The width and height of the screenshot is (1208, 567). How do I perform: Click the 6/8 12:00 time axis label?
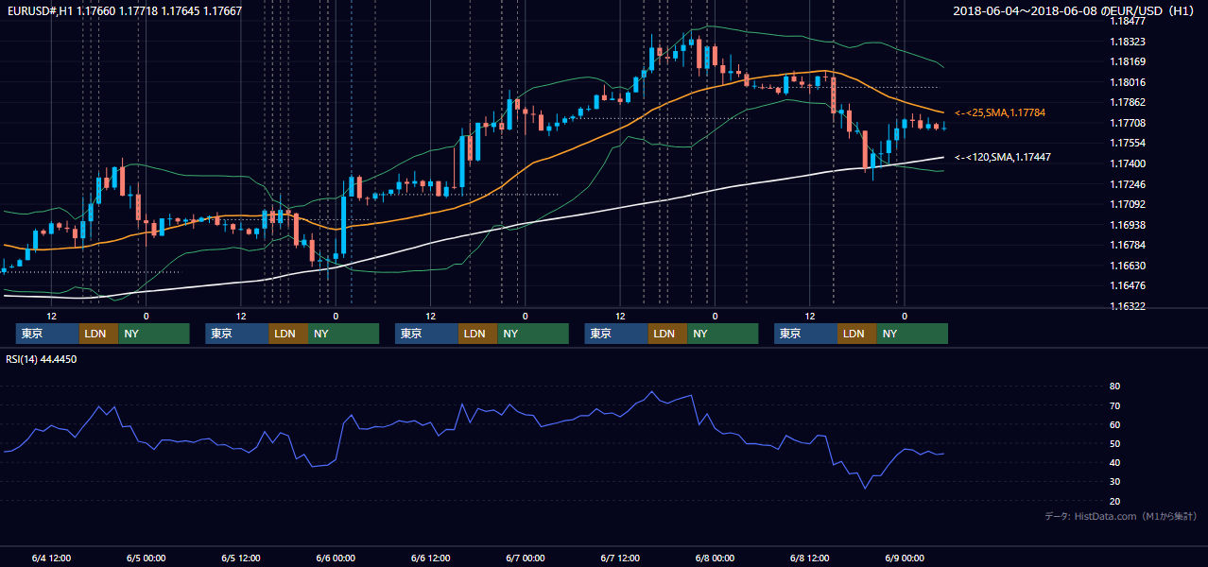pyautogui.click(x=810, y=558)
